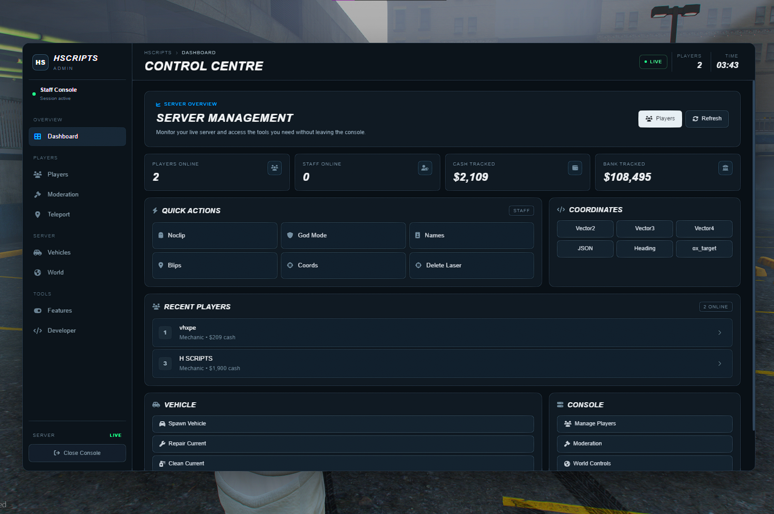Refresh the server overview
Image resolution: width=774 pixels, height=514 pixels.
(x=707, y=119)
